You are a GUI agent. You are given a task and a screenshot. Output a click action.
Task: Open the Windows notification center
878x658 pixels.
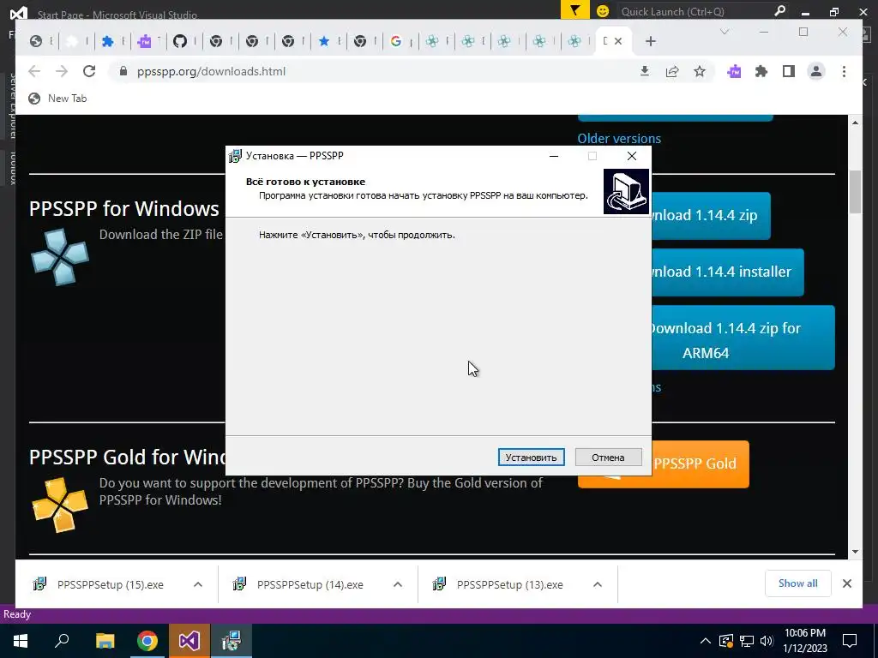850,641
